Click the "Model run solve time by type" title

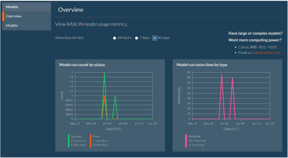(201, 65)
